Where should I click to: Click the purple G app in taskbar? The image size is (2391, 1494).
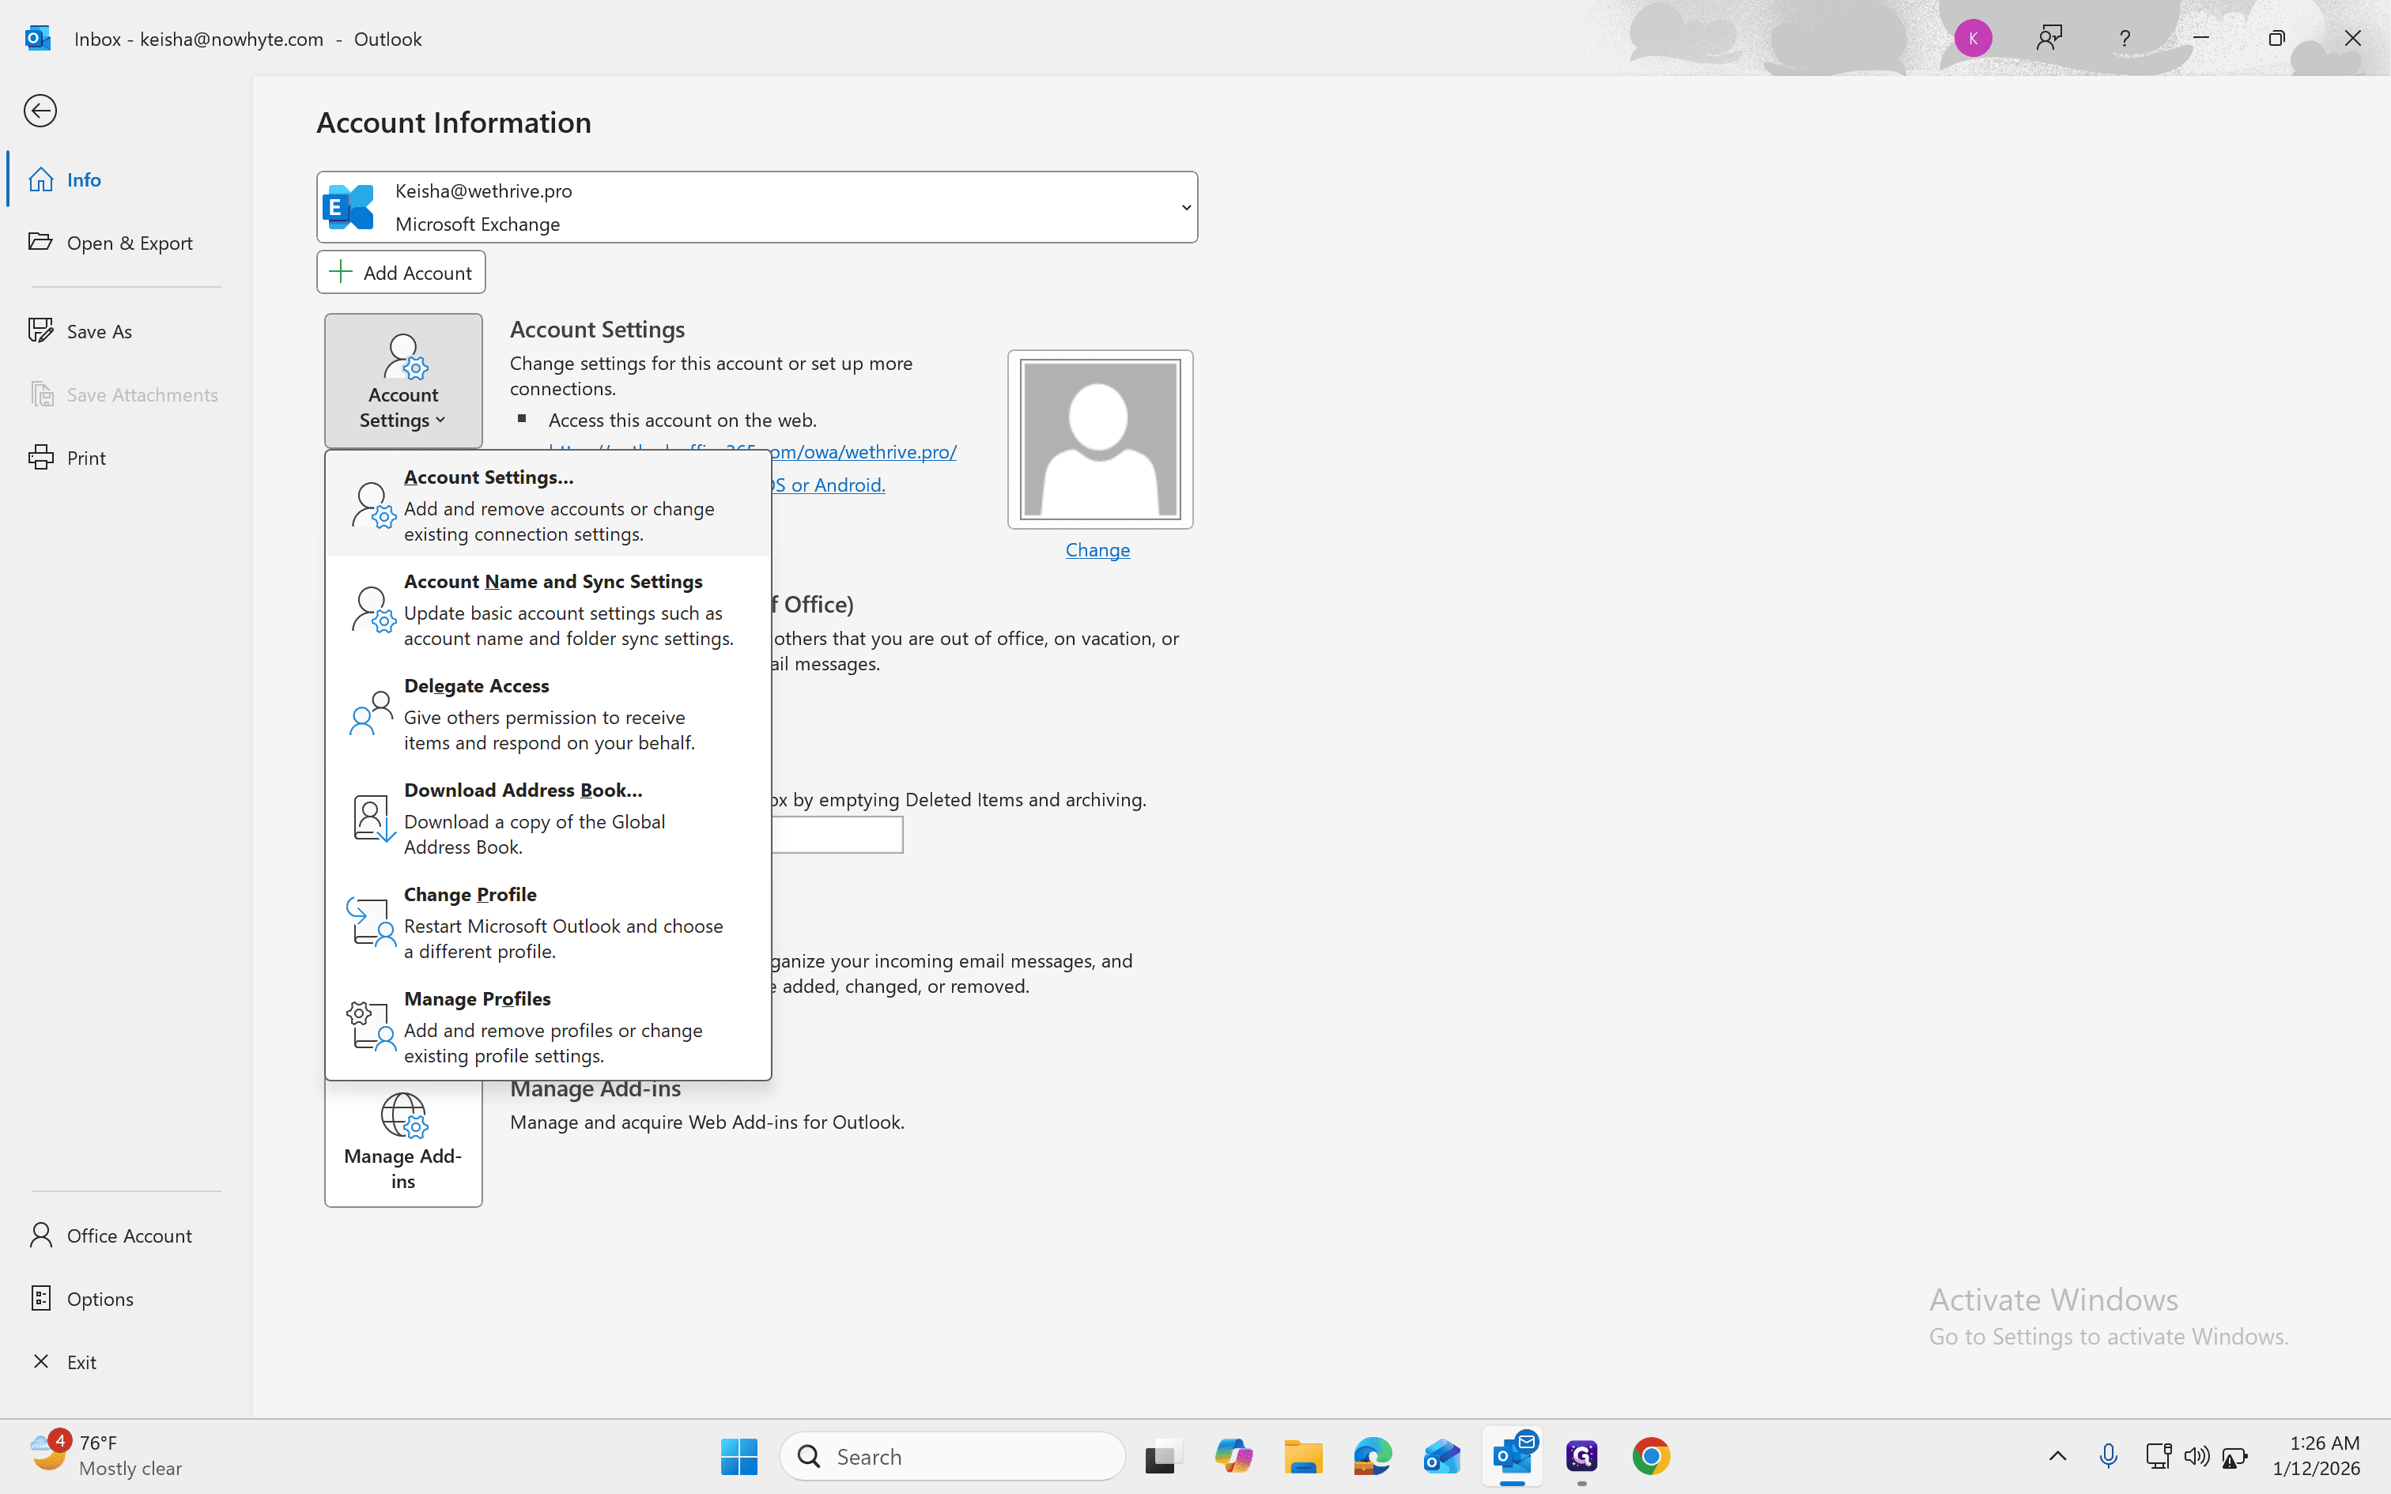coord(1582,1456)
